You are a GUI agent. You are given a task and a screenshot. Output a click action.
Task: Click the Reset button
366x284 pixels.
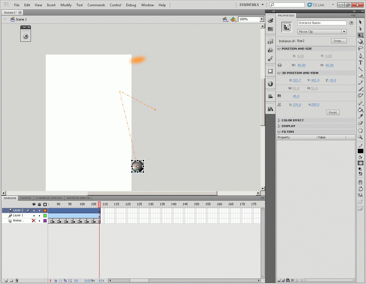tap(333, 112)
